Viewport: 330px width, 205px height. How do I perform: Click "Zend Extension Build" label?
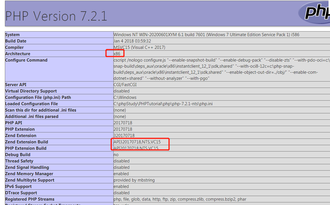27,142
